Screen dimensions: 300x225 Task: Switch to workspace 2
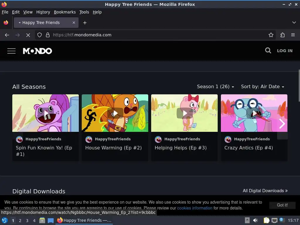coord(20,221)
